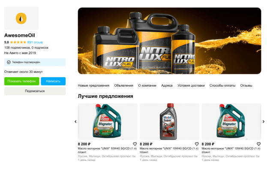Screen dimensions: 267x172
Task: Click the five-star rating stars
Action: point(18,42)
